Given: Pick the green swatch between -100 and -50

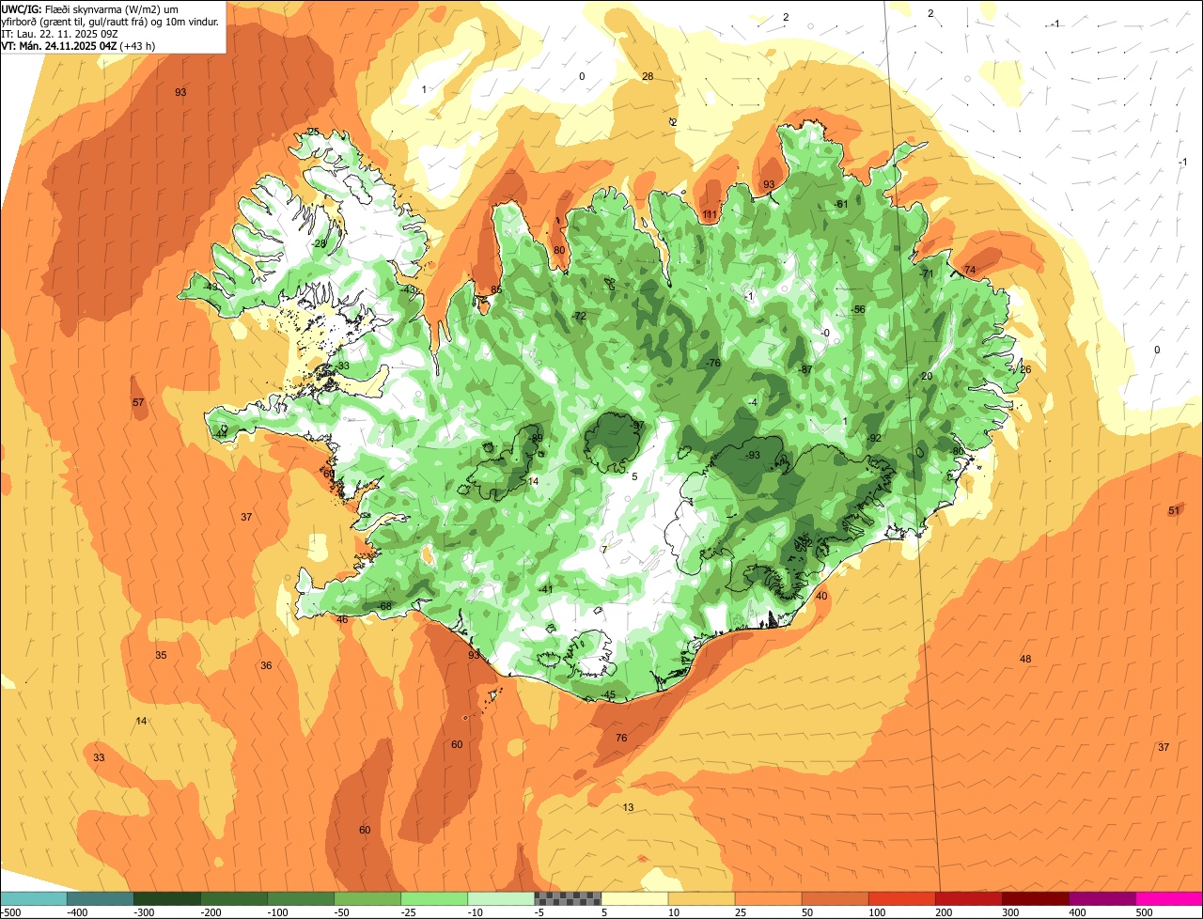Looking at the screenshot, I should click(301, 899).
